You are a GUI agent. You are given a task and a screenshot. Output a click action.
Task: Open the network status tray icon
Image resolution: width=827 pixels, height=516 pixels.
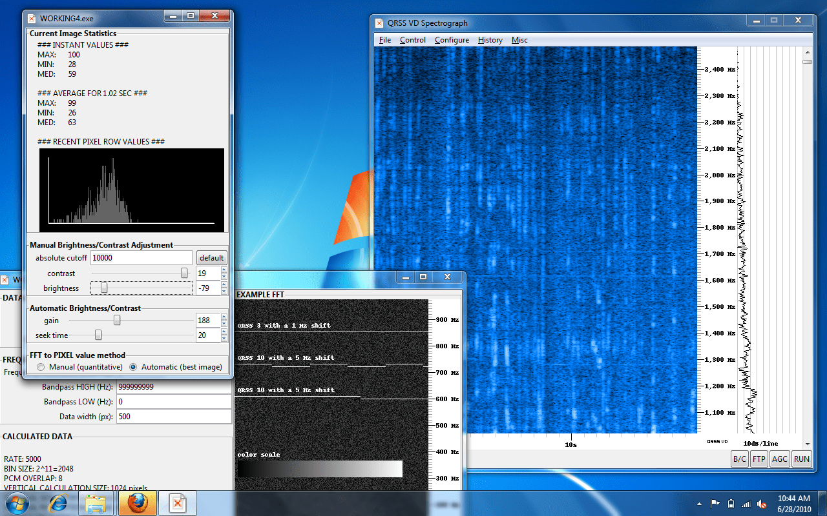(746, 503)
